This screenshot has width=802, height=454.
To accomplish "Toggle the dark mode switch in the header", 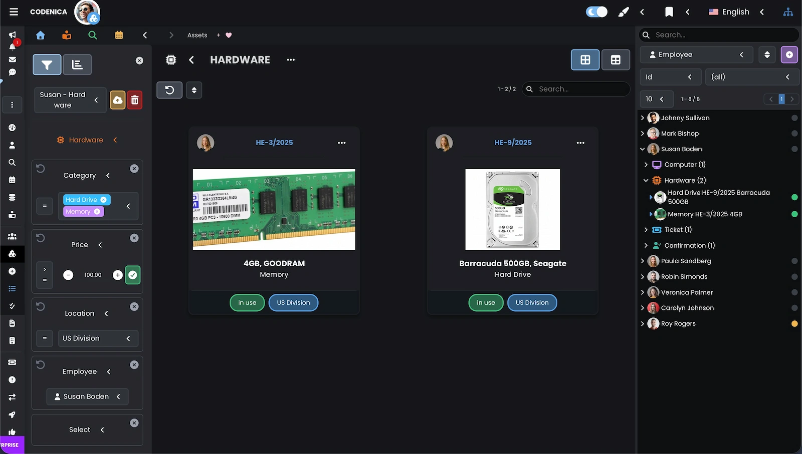I will tap(596, 11).
